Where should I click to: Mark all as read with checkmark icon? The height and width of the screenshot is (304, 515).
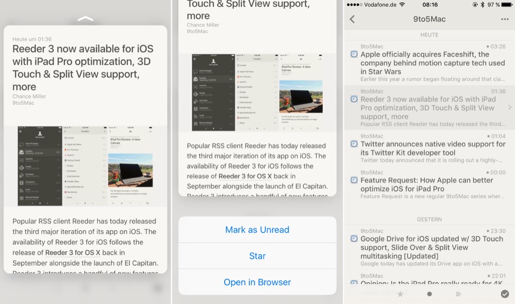coord(505,294)
